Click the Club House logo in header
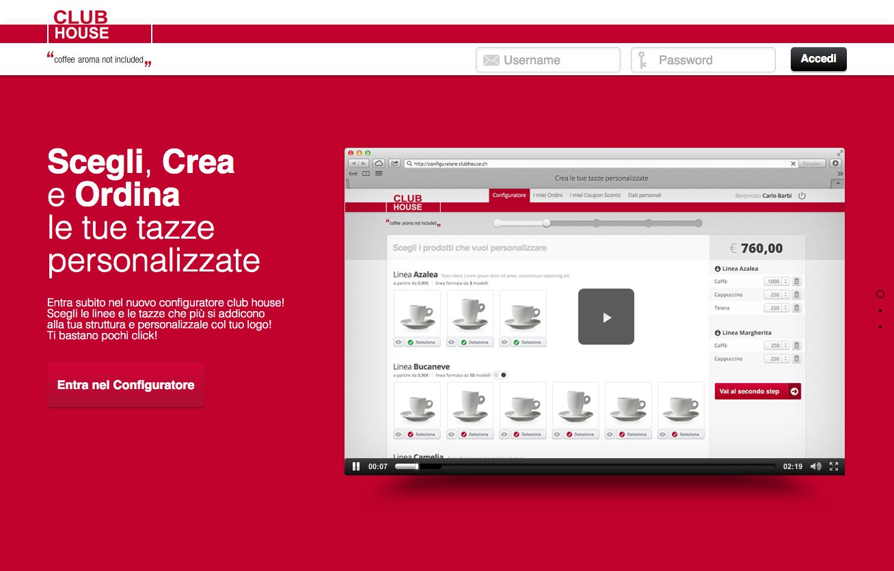This screenshot has height=571, width=894. point(100,25)
